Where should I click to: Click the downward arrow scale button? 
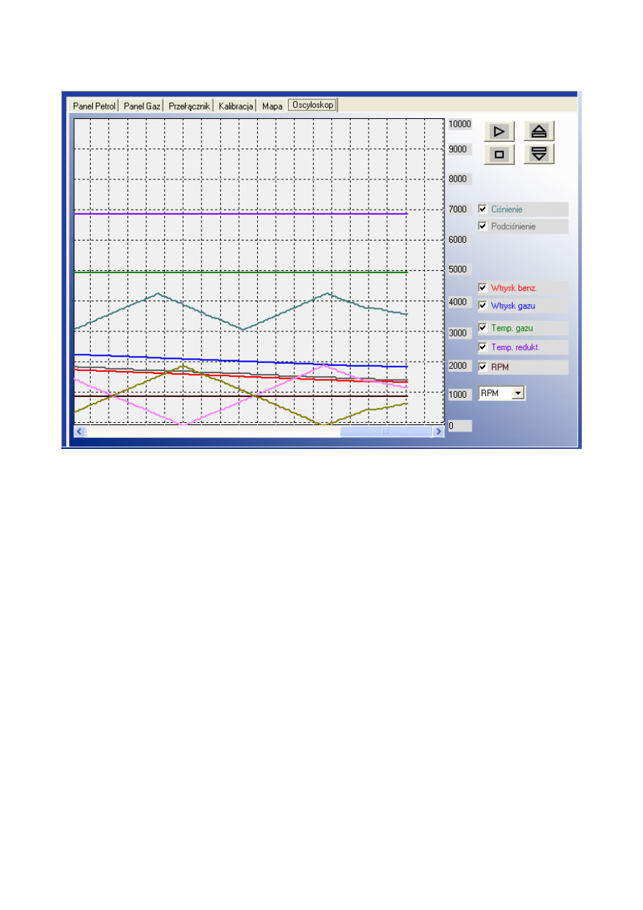tap(539, 154)
